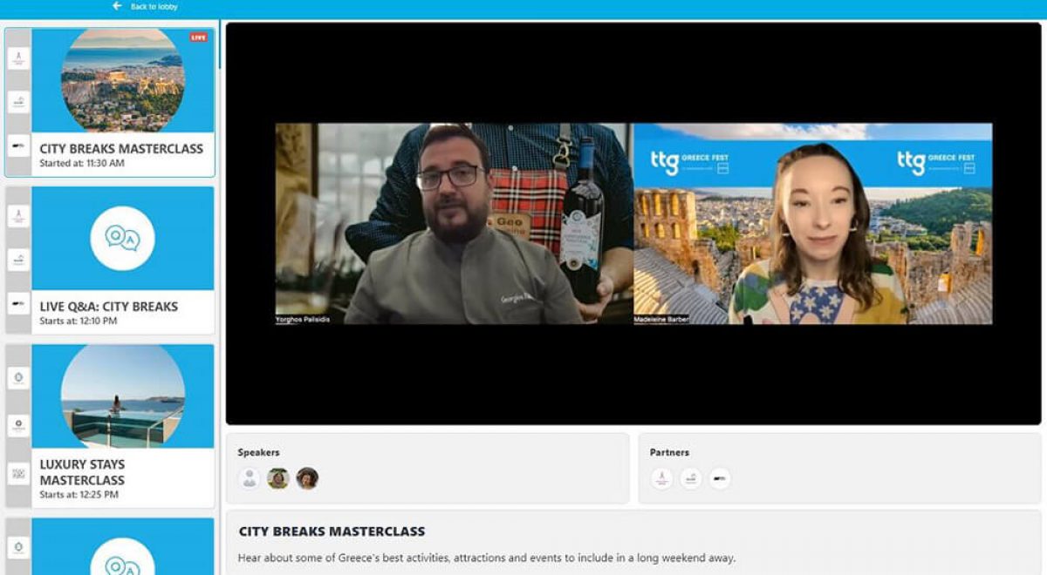Open the rightmost speaker avatar photo
Screen dimensions: 1047x575
tap(307, 478)
